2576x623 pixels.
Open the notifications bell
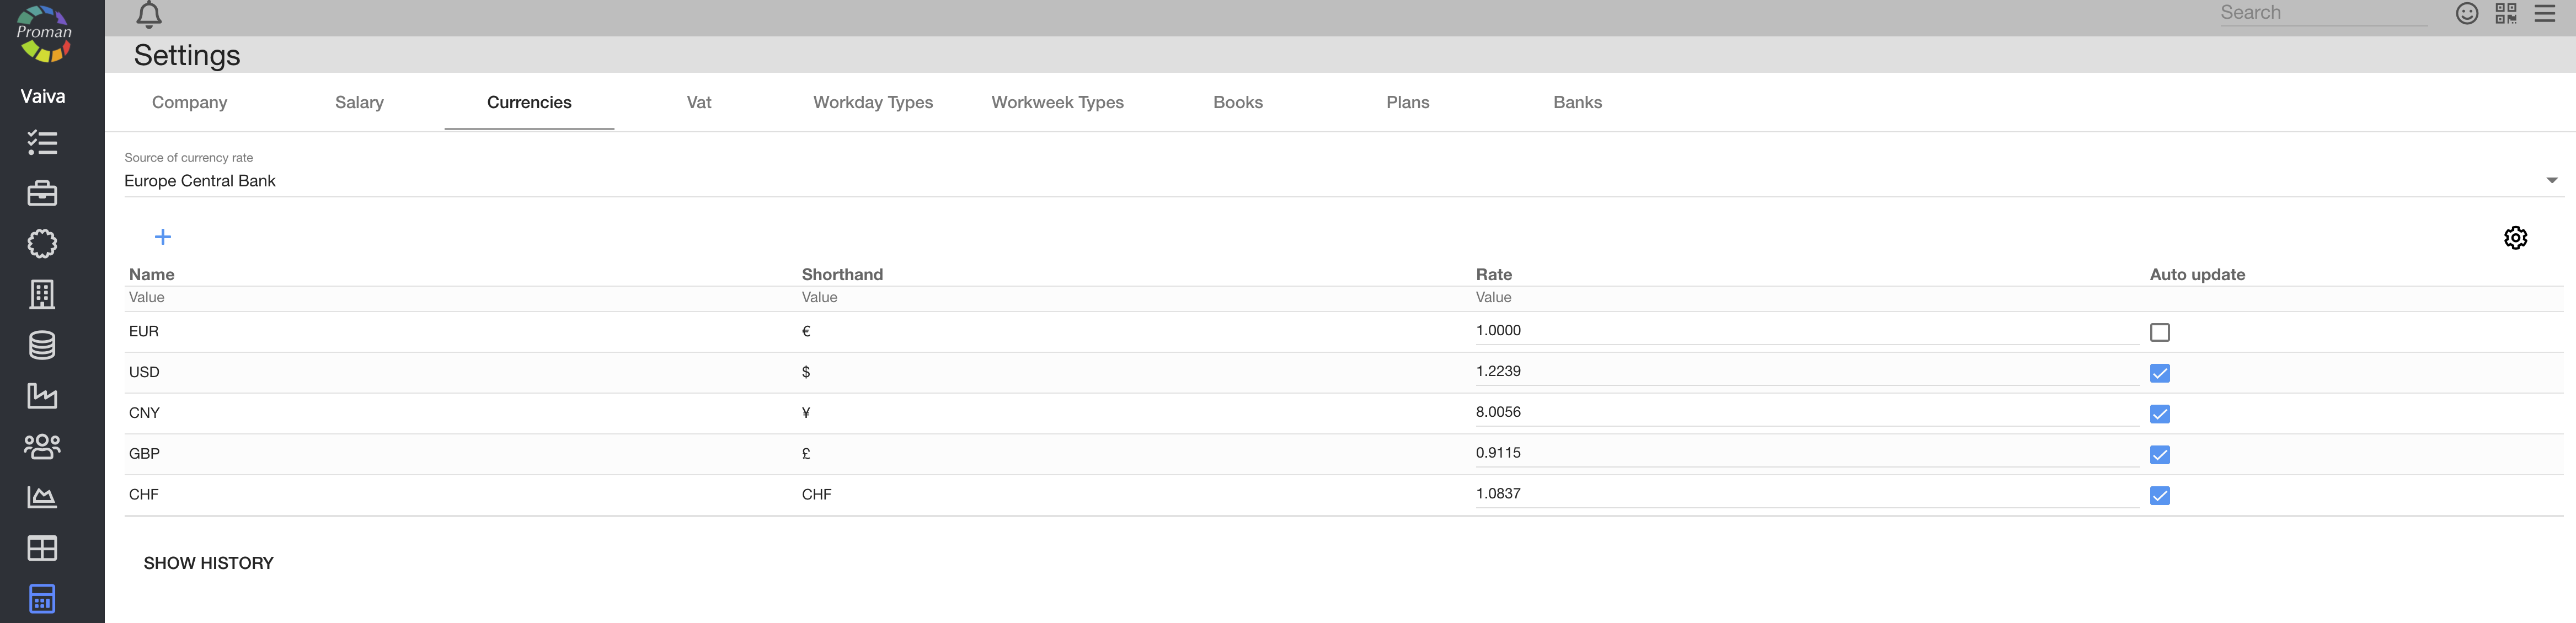(149, 14)
